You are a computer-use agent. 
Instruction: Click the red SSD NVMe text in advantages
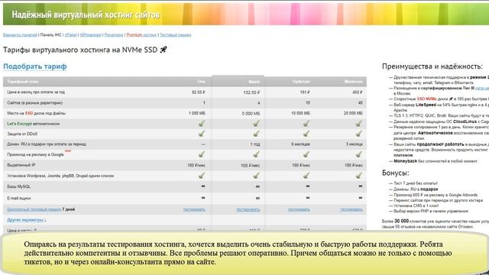coord(426,99)
